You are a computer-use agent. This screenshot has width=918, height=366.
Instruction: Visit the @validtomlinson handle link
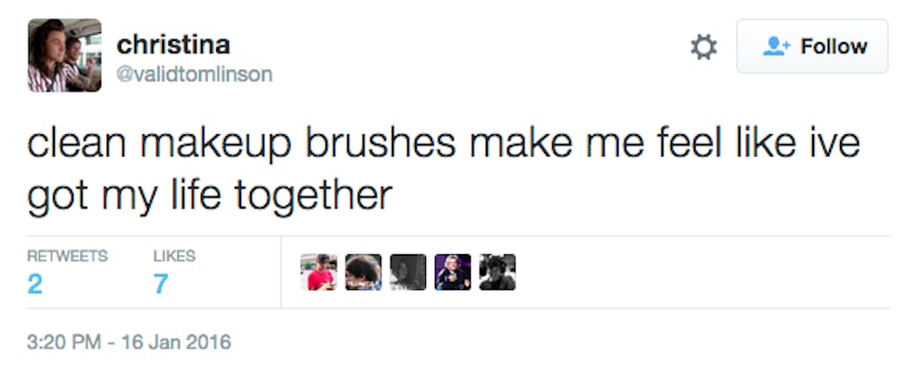point(195,74)
